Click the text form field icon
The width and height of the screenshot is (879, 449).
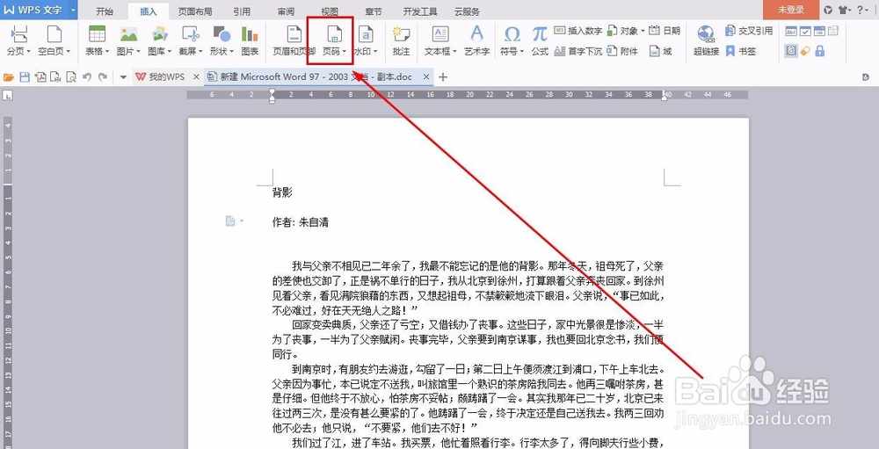(x=791, y=32)
